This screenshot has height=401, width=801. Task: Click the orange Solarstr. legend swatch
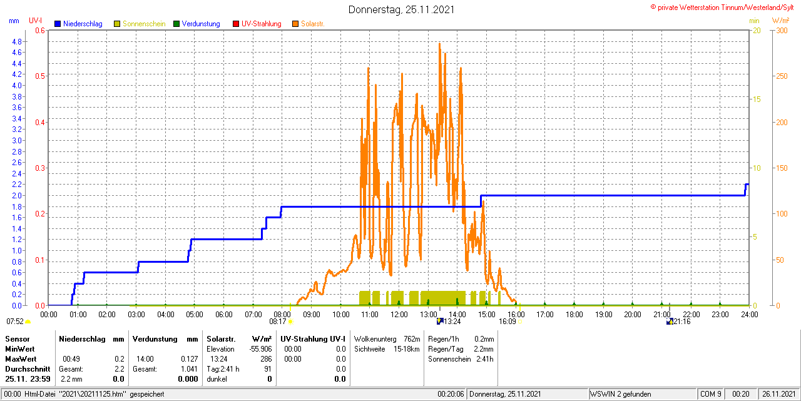pos(295,24)
